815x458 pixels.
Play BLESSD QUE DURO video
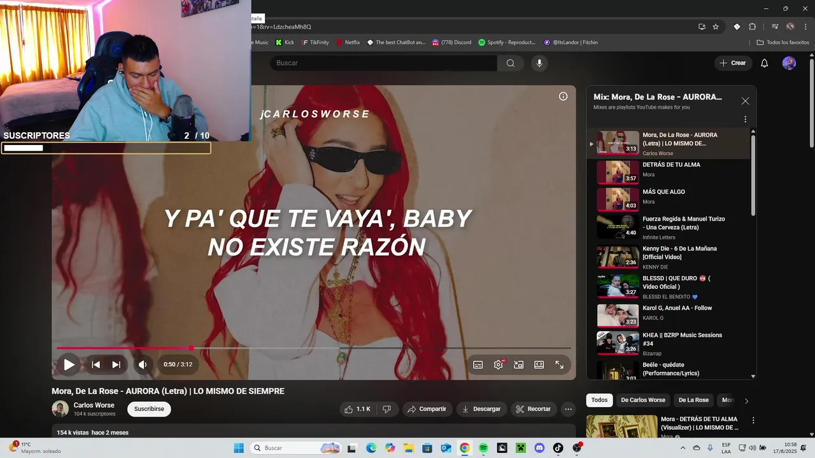tap(667, 286)
